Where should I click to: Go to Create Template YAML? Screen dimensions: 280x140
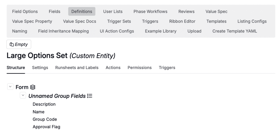[x=235, y=31]
